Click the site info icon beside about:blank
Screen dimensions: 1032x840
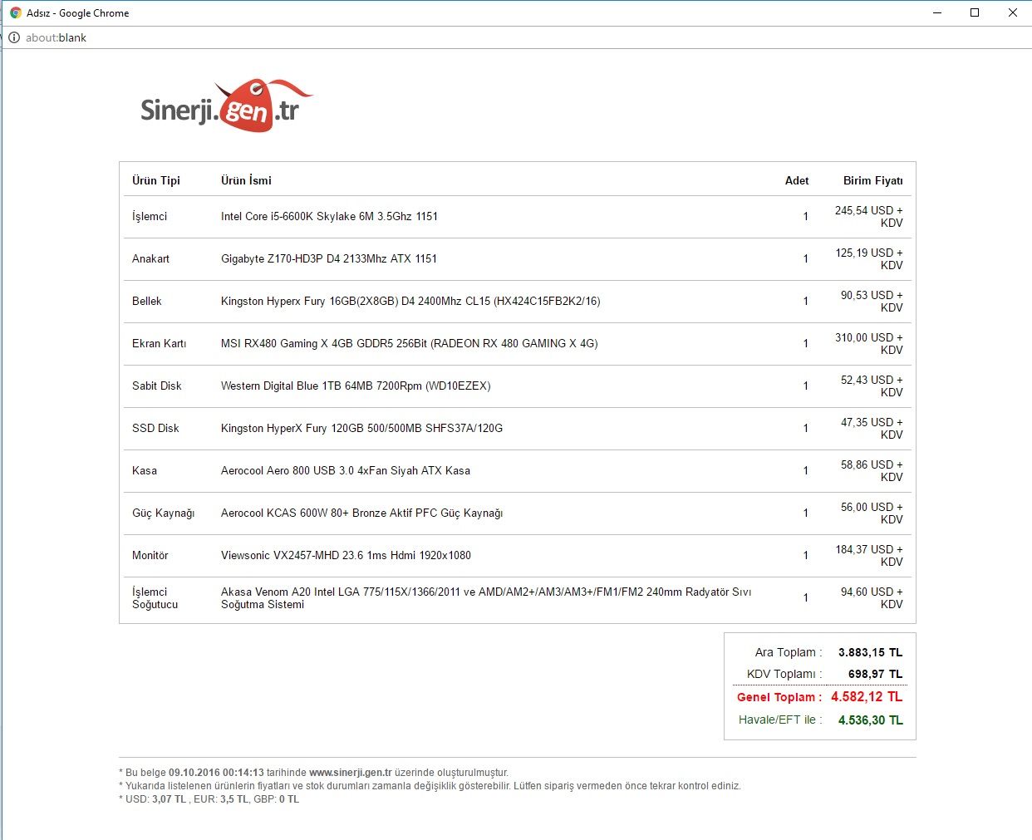pos(13,37)
